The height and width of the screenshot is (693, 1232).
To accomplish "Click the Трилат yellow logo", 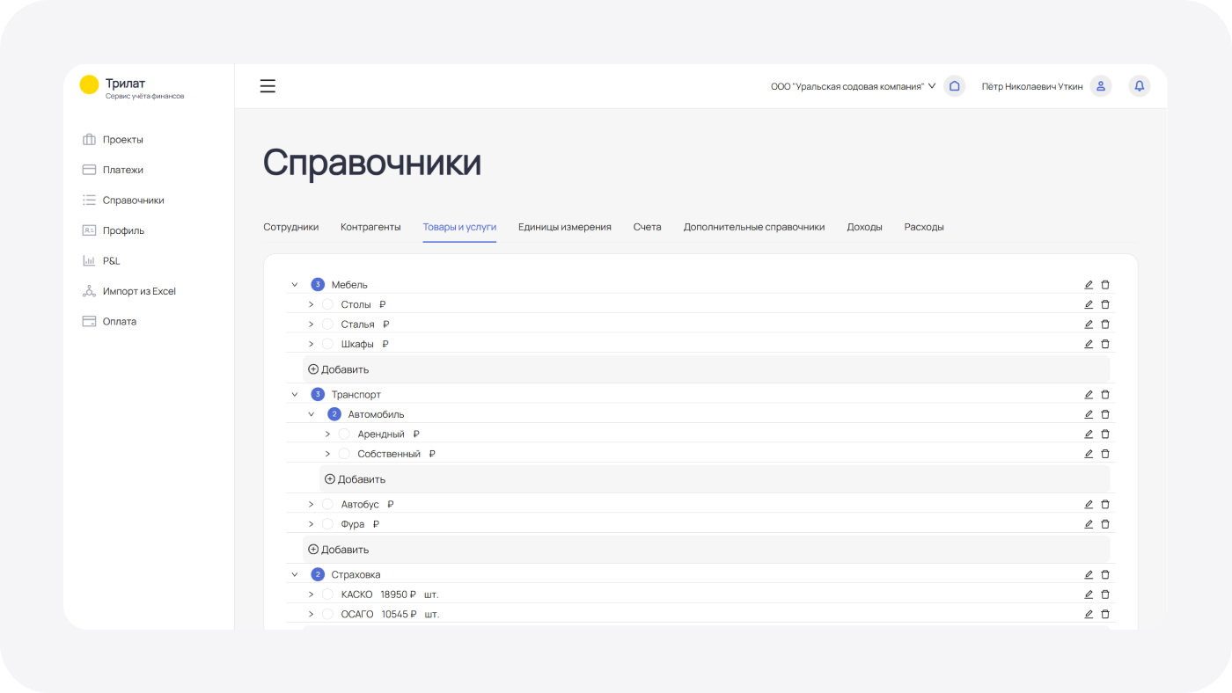I will pos(89,84).
